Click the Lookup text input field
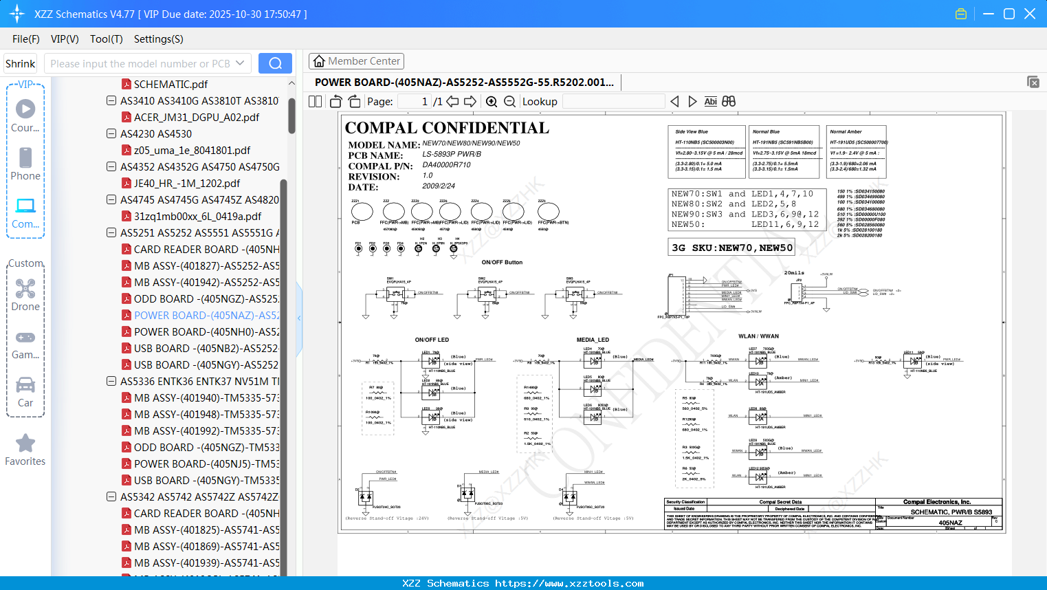 [614, 102]
